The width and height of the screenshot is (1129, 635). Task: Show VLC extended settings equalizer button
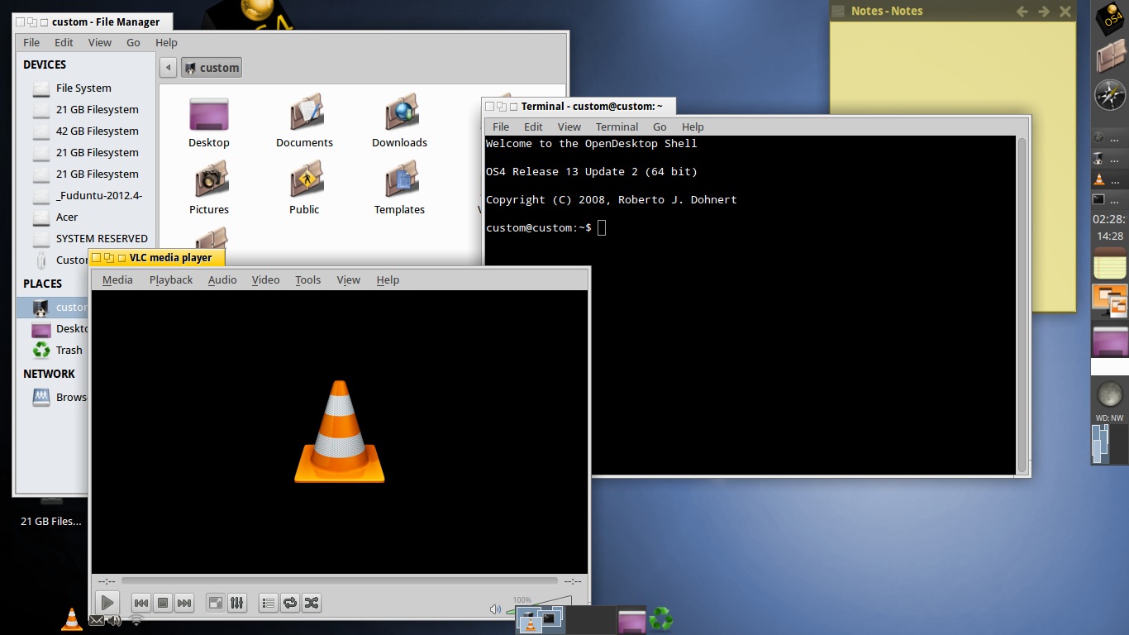236,604
